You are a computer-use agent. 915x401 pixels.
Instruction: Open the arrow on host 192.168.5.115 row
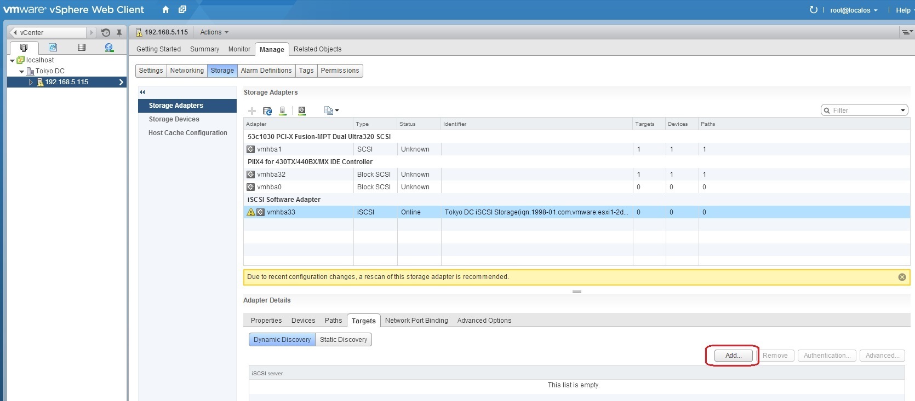(x=121, y=82)
